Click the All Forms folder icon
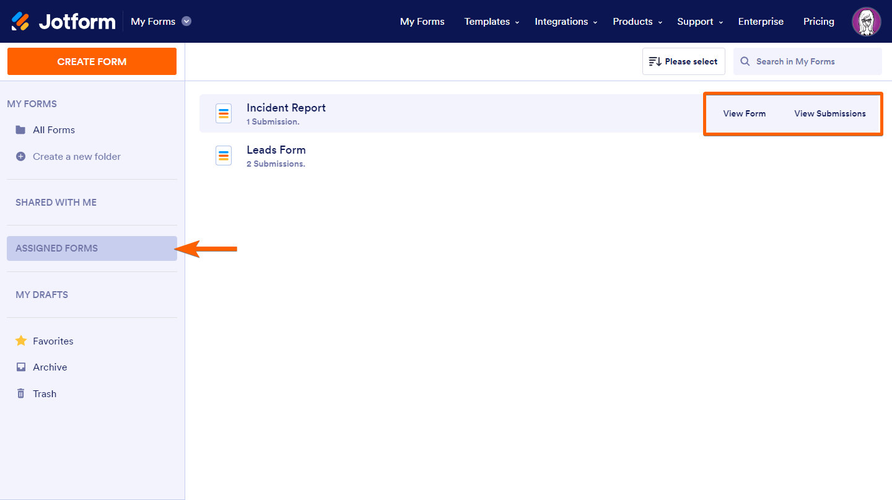The height and width of the screenshot is (500, 892). [20, 130]
